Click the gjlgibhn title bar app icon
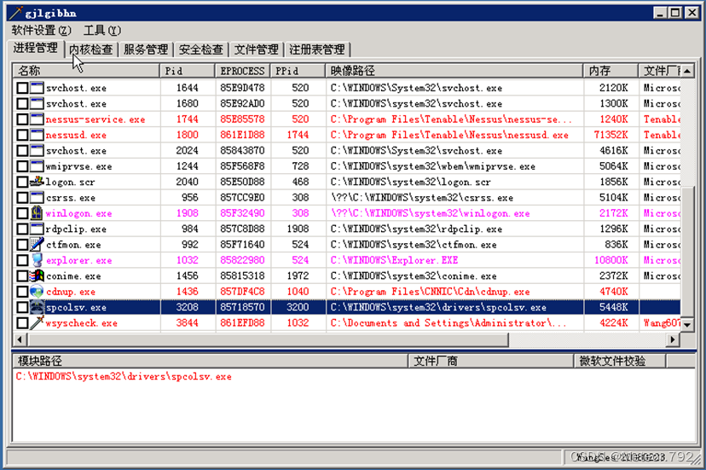This screenshot has width=706, height=470. [15, 13]
